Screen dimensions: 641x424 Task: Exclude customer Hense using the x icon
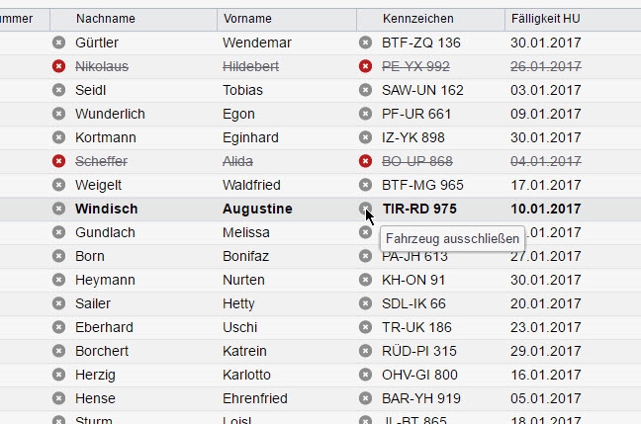[59, 398]
